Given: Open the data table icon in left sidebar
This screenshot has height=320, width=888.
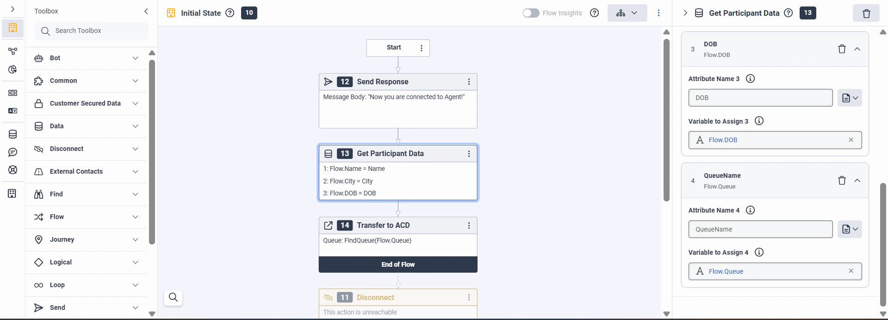Looking at the screenshot, I should click(12, 134).
